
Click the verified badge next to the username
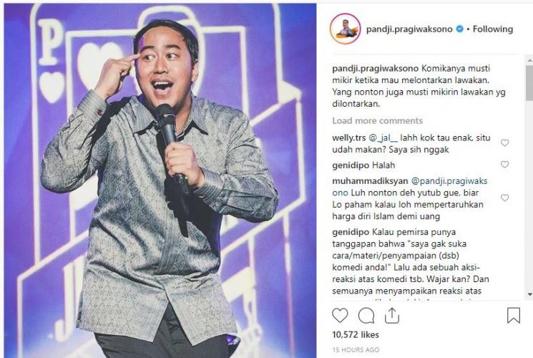(459, 29)
